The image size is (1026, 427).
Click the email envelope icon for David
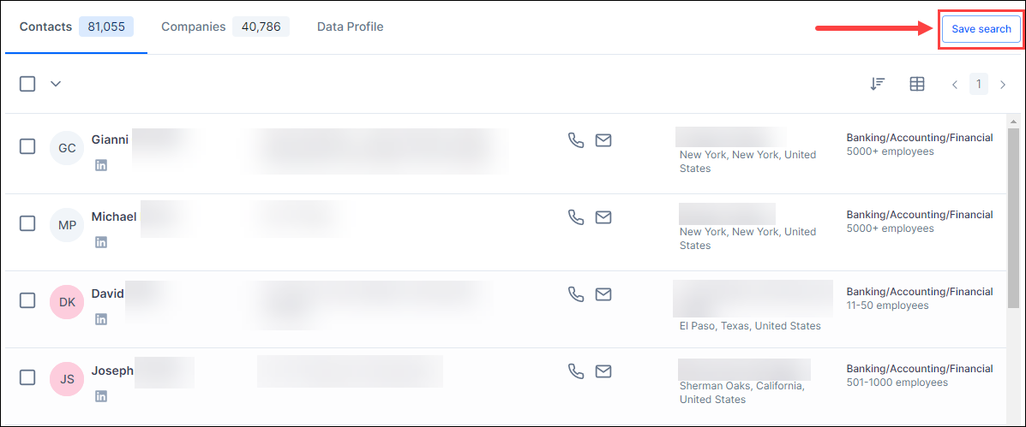tap(603, 294)
